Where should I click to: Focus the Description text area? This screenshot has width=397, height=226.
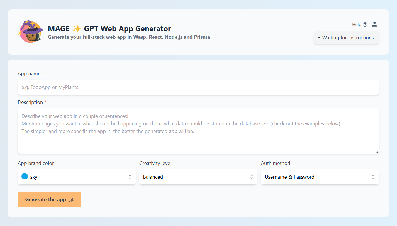[198, 131]
